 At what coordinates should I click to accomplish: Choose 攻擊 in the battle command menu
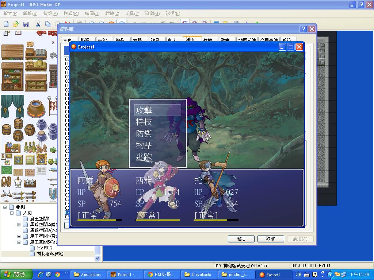tap(158, 110)
